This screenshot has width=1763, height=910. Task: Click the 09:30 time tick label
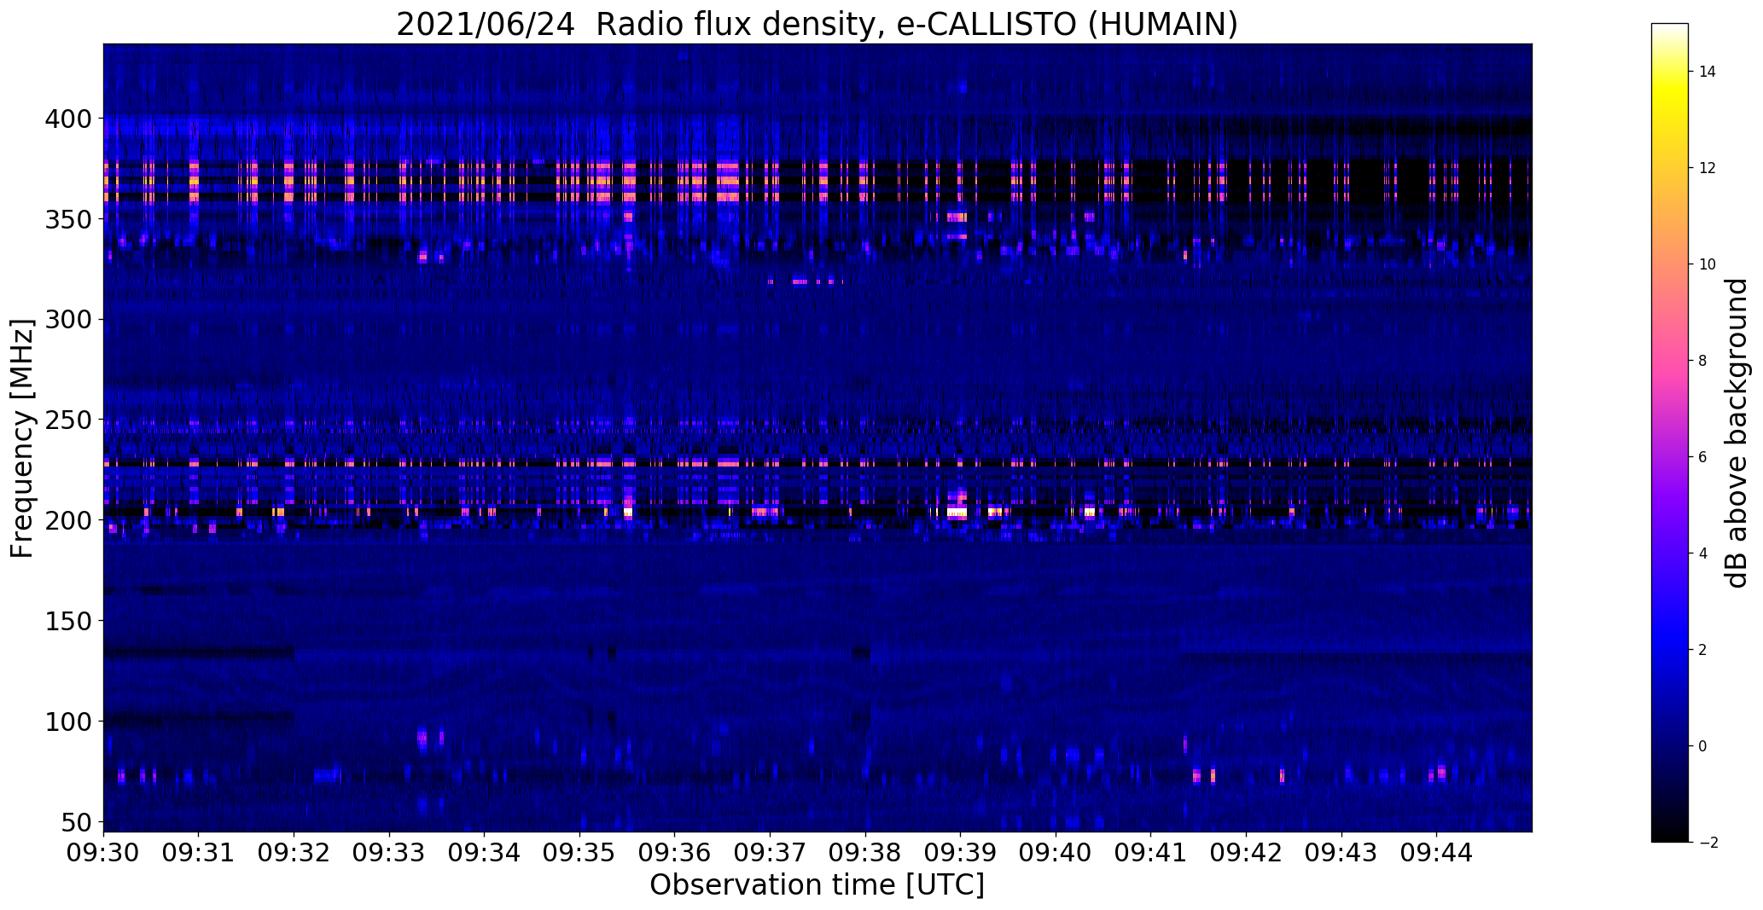[104, 853]
